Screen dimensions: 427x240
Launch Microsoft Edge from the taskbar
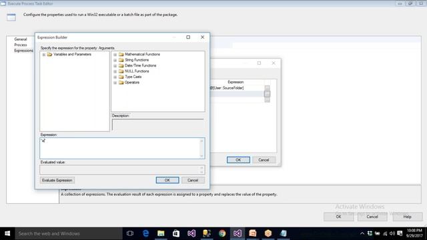145,233
